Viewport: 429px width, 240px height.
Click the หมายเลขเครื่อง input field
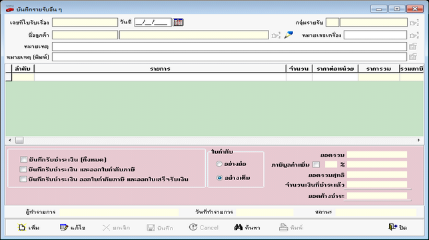click(x=376, y=35)
